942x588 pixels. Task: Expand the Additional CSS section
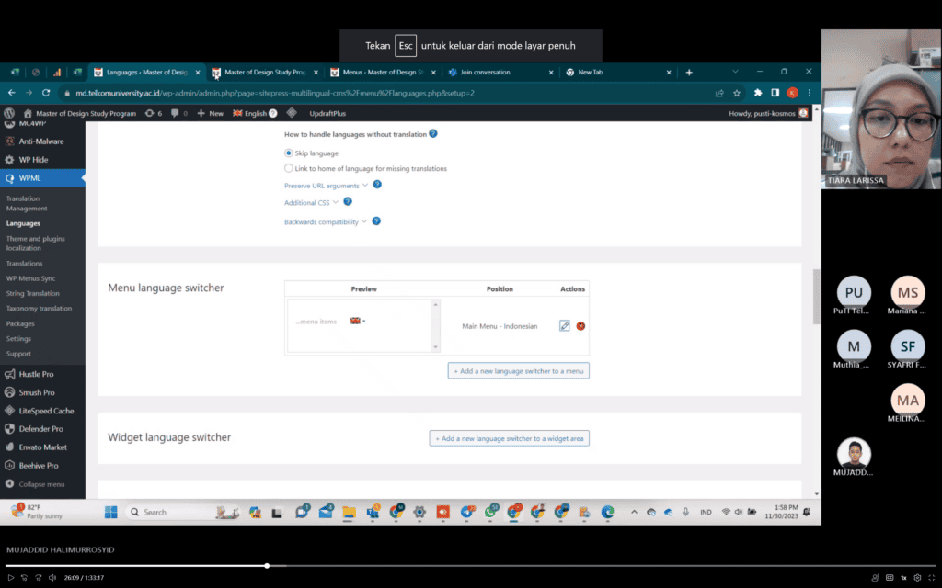tap(311, 203)
